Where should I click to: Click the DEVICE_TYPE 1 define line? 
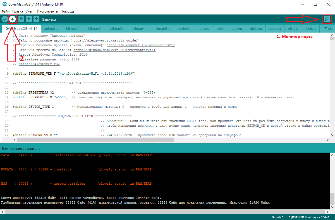(x=125, y=107)
